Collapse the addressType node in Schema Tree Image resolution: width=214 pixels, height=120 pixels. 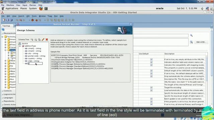coord(20,46)
